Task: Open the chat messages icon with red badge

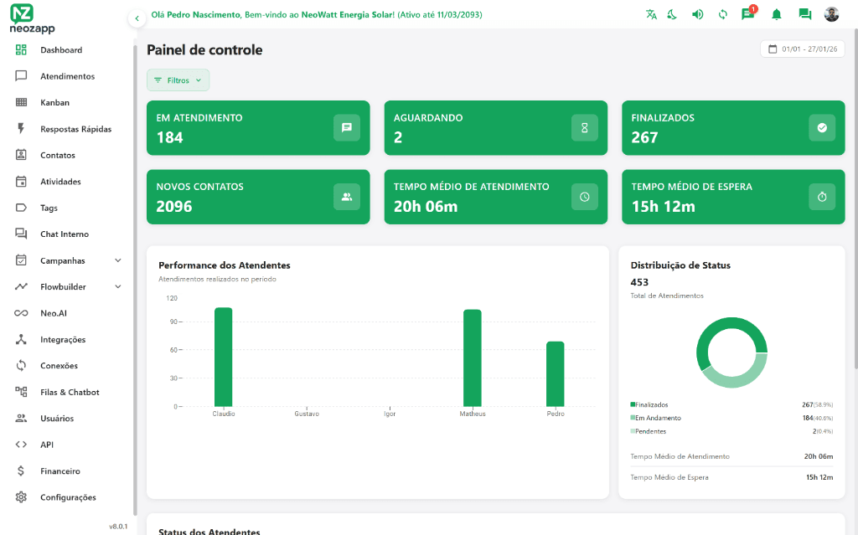Action: [747, 14]
